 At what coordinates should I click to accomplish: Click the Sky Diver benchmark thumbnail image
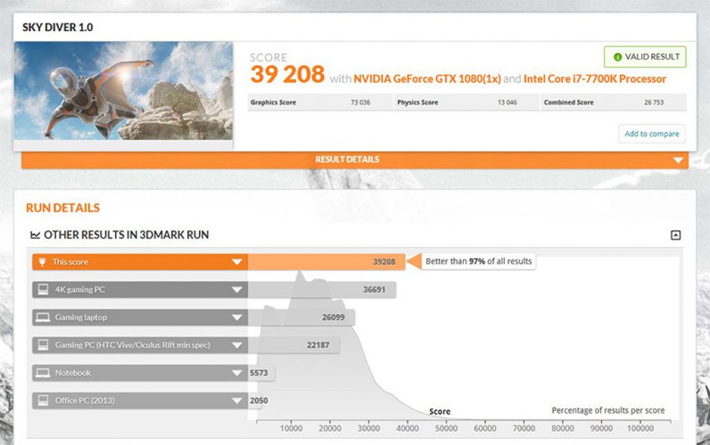[x=123, y=91]
